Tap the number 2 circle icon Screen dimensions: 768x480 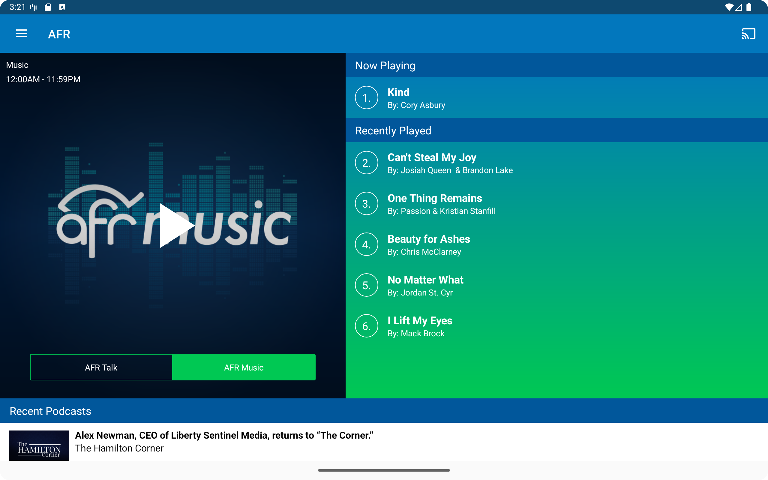tap(367, 163)
